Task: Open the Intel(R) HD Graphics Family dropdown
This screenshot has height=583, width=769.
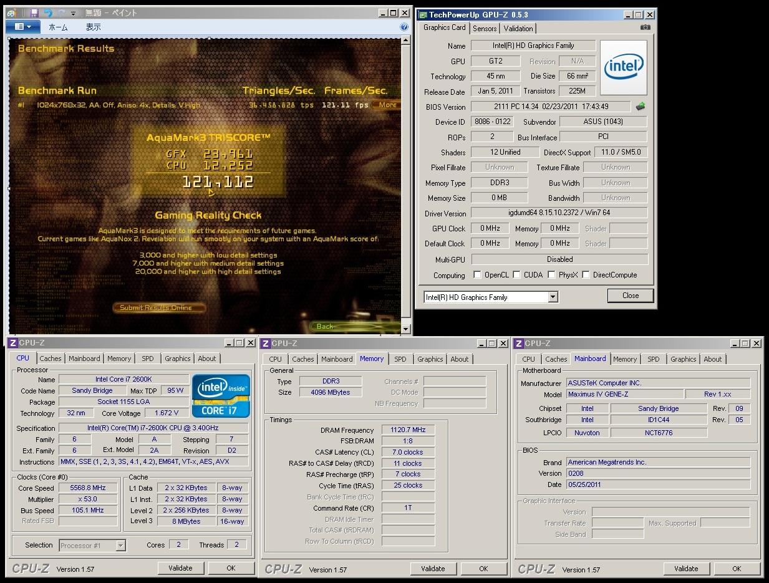Action: [x=553, y=297]
